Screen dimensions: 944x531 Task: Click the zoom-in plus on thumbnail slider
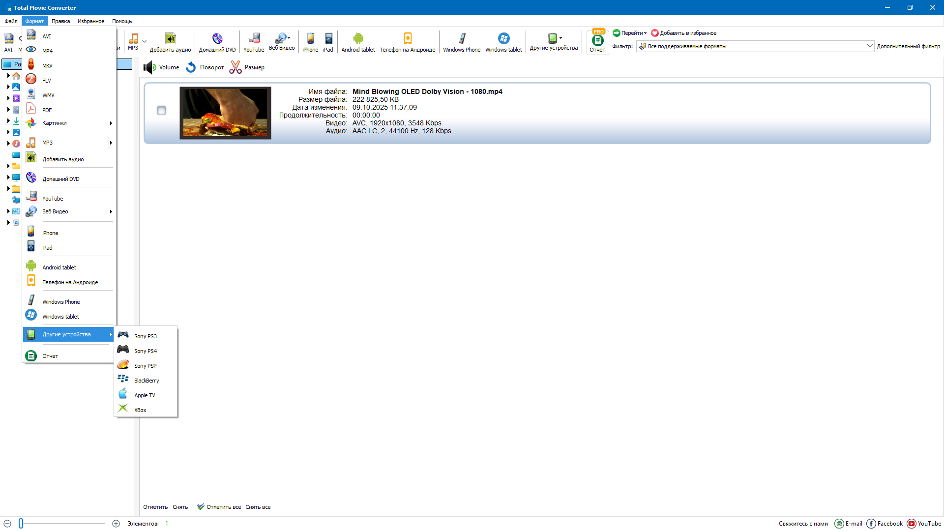point(116,524)
